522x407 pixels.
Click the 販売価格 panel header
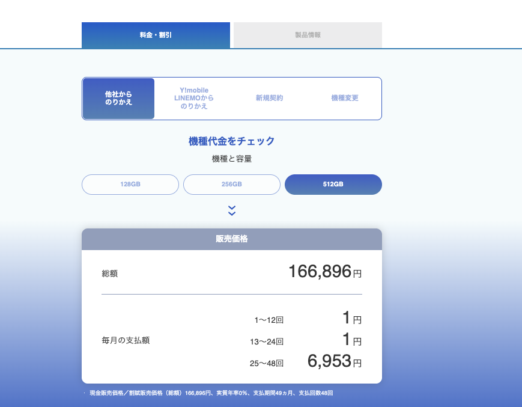pyautogui.click(x=232, y=239)
